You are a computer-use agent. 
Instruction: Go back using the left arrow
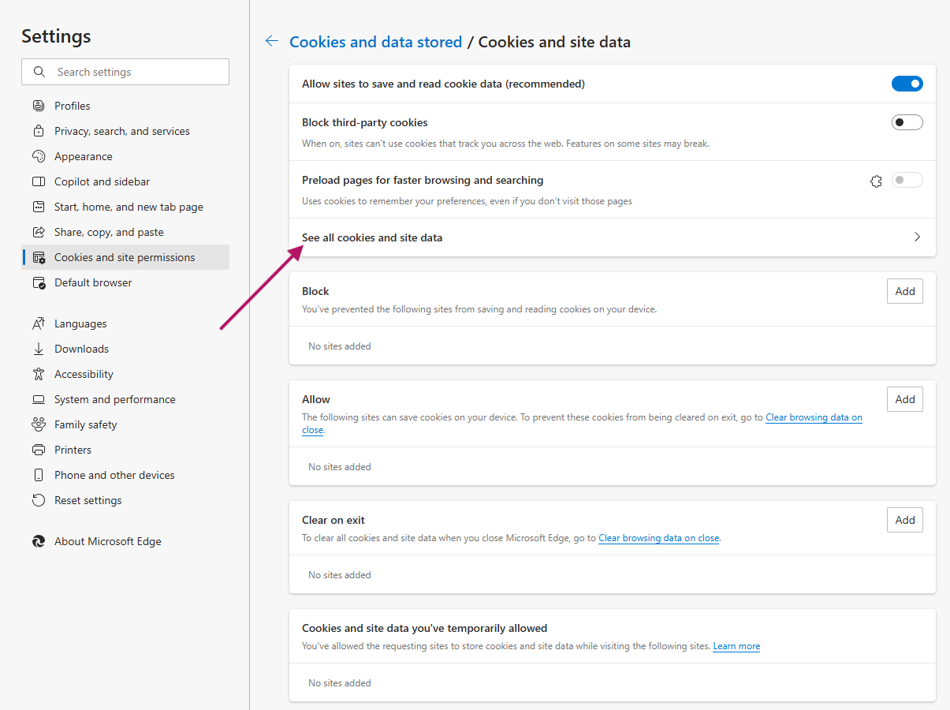pos(272,42)
